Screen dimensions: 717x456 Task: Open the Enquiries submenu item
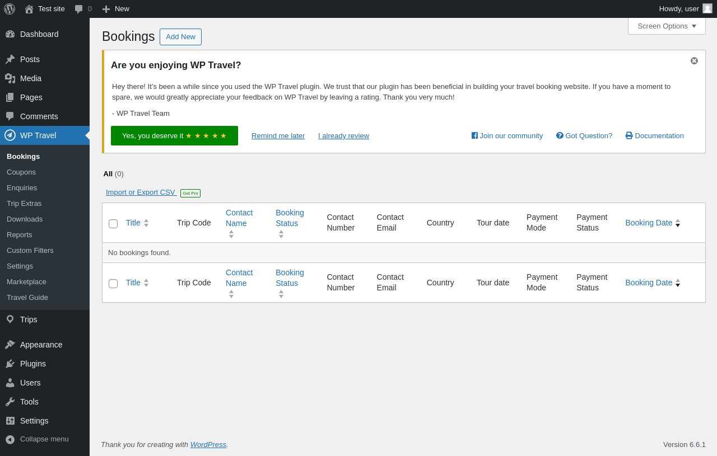click(22, 187)
